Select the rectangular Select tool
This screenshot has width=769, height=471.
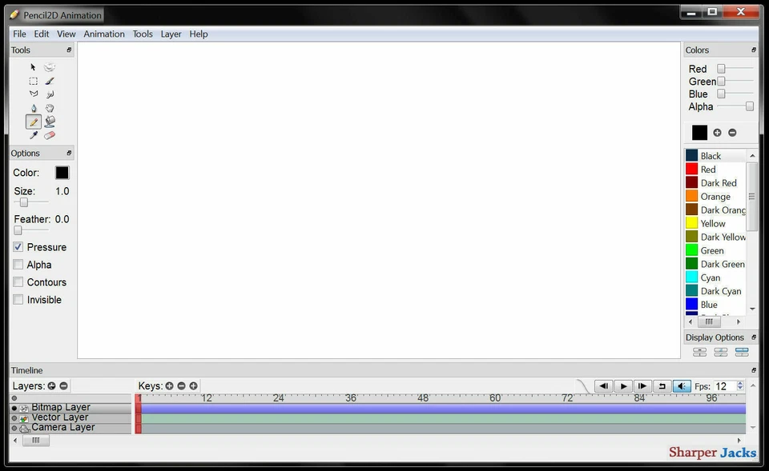tap(33, 81)
